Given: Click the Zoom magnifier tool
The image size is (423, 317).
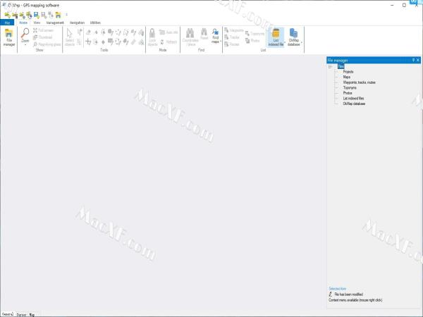Looking at the screenshot, I should click(25, 35).
